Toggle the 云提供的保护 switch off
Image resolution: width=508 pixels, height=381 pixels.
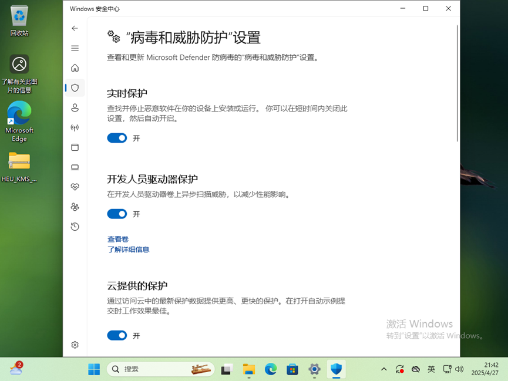pos(117,336)
